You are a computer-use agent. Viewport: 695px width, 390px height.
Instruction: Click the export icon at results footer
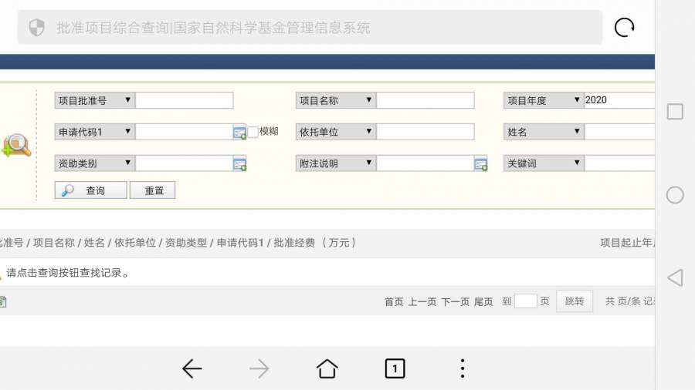[2, 302]
